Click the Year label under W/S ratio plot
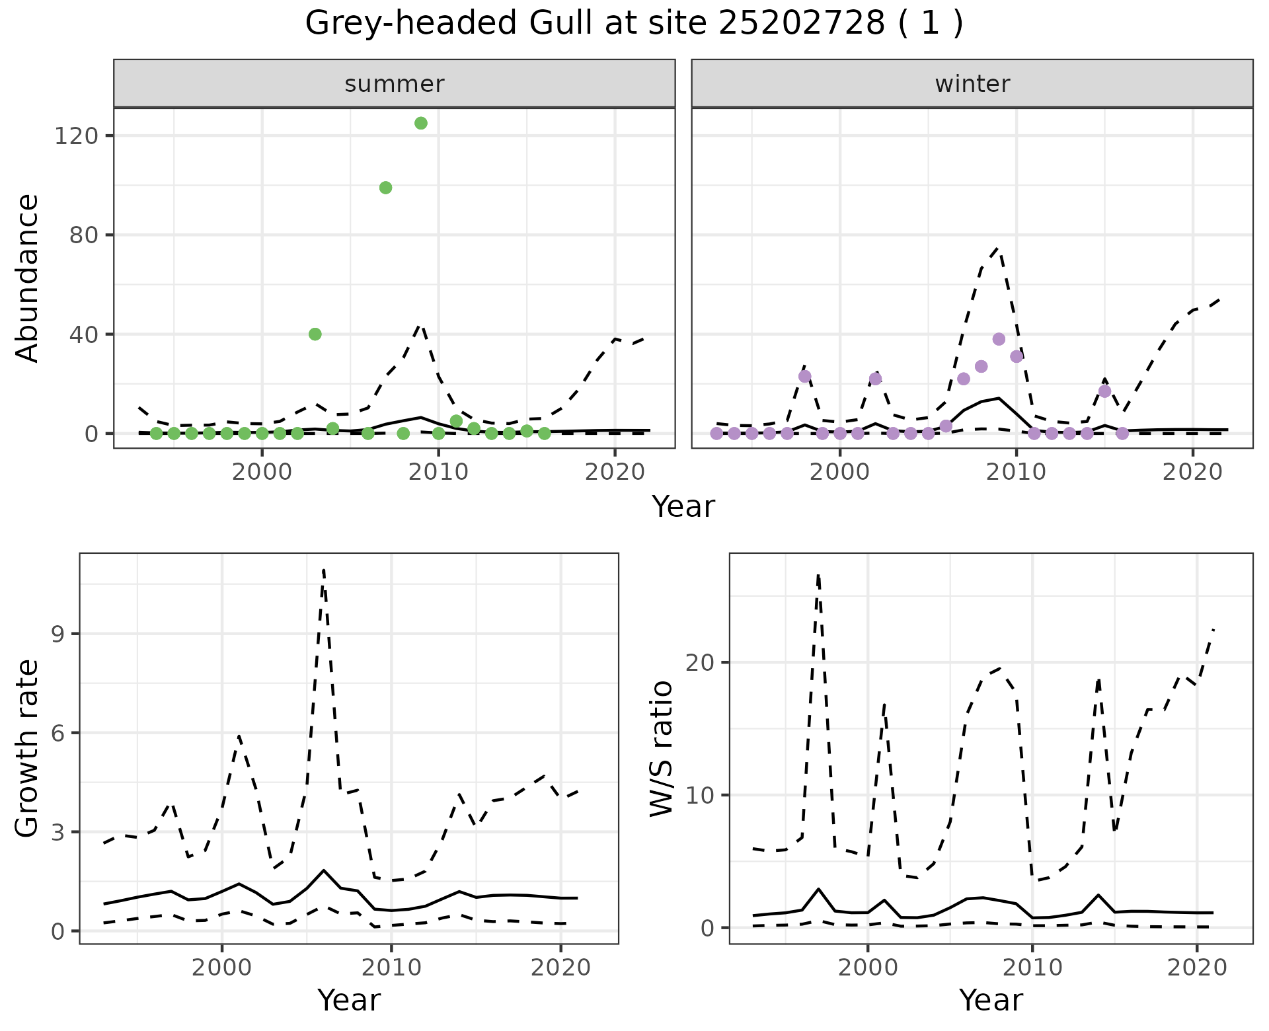Screen dimensions: 1269x1031 tap(991, 1000)
